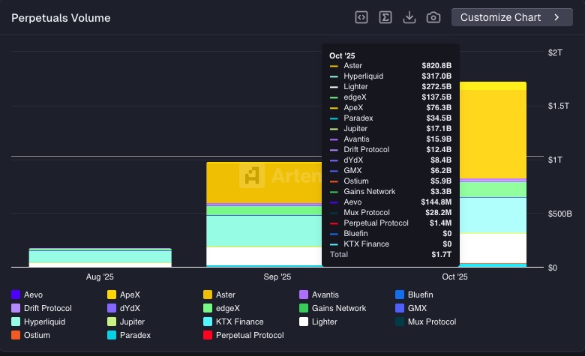
Task: Hide the ApeX series from legend
Action: [129, 295]
